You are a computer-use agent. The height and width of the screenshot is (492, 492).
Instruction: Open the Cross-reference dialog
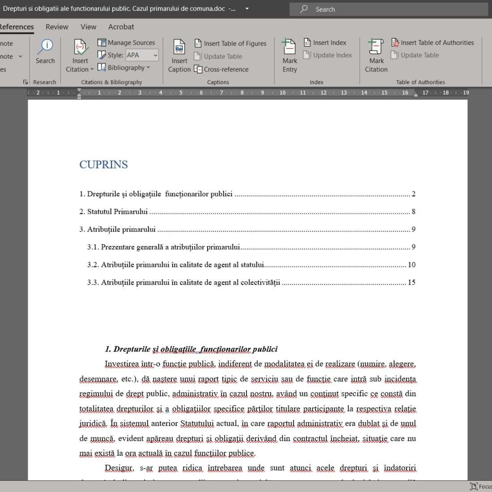[x=221, y=69]
